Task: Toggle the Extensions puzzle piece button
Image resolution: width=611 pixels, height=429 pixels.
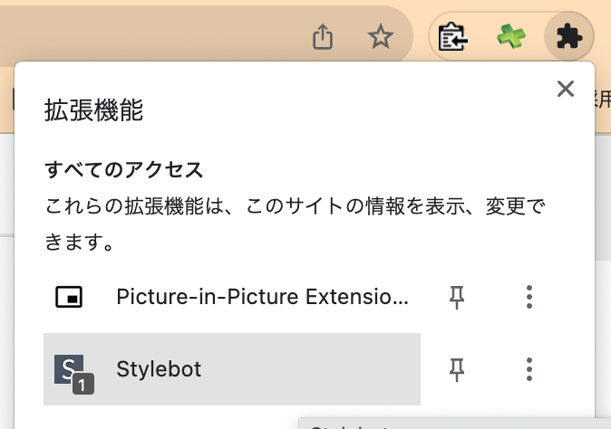Action: tap(569, 36)
